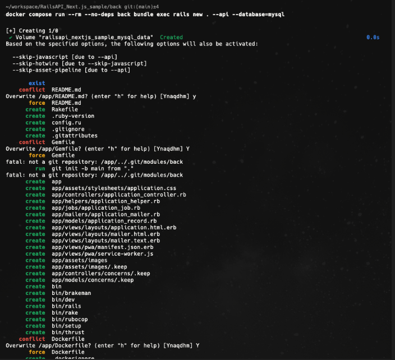Click the 'Overwrite /app/Gemfile?' prompt line
Image resolution: width=395 pixels, height=360 pixels.
(x=98, y=149)
